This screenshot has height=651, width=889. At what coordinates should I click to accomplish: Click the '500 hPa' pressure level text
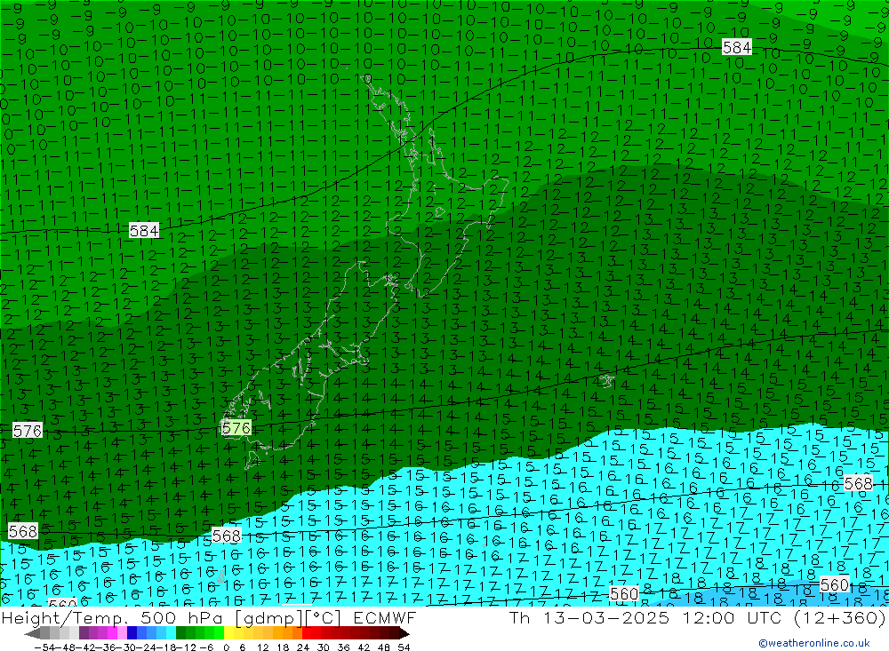[x=181, y=618]
